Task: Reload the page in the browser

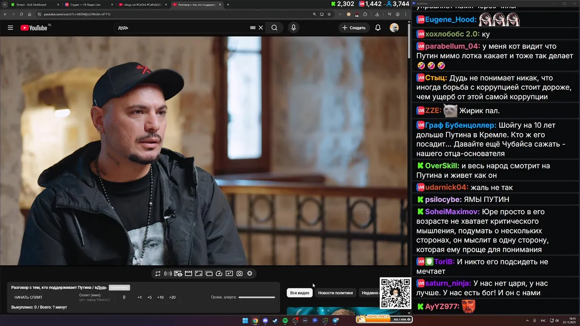Action: (21, 14)
